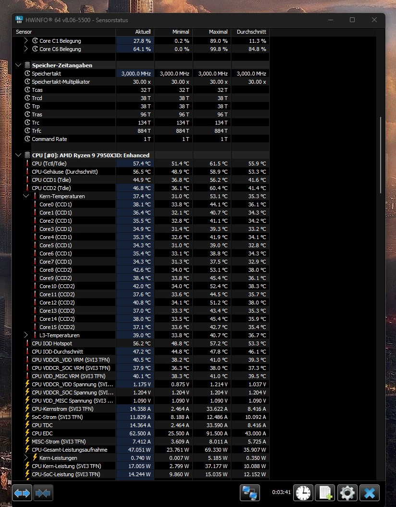396x507 pixels.
Task: Minimize the HWiNFO Sensorstatus window
Action: (x=331, y=20)
